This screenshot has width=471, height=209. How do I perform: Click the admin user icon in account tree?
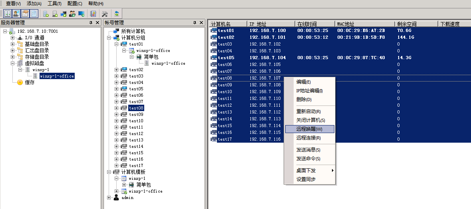(117, 197)
